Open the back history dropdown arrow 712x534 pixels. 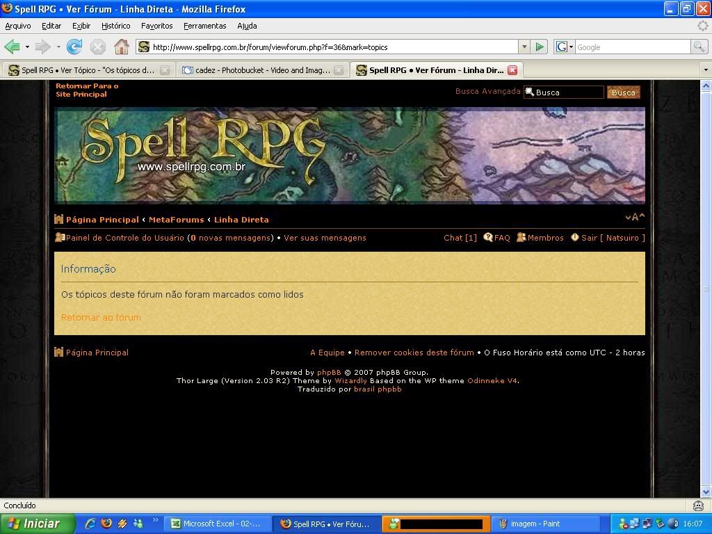(27, 47)
